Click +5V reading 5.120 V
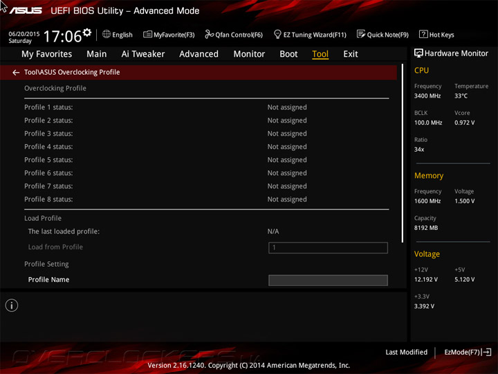This screenshot has height=374, width=498. pos(464,279)
